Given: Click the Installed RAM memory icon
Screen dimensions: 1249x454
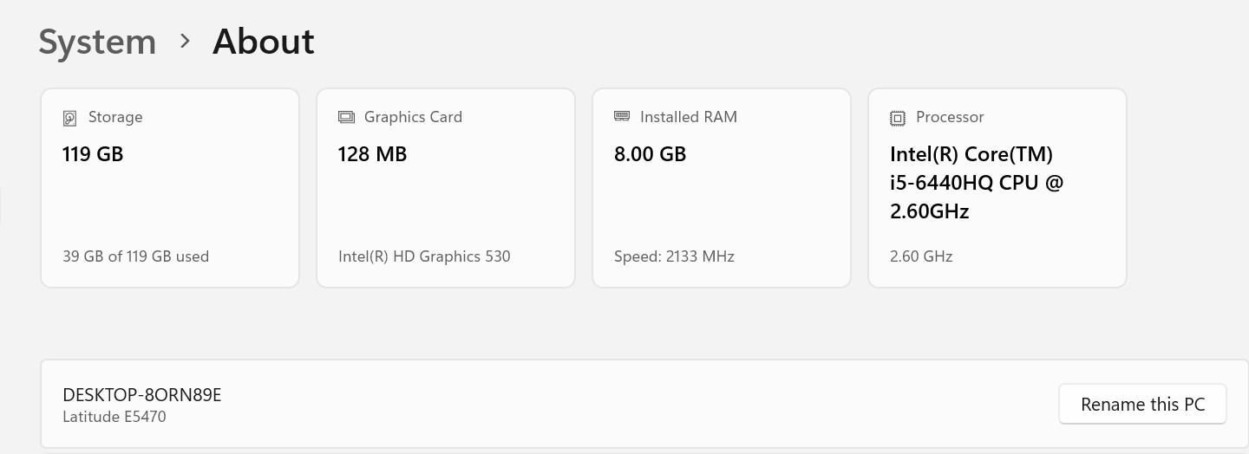Looking at the screenshot, I should 622,116.
